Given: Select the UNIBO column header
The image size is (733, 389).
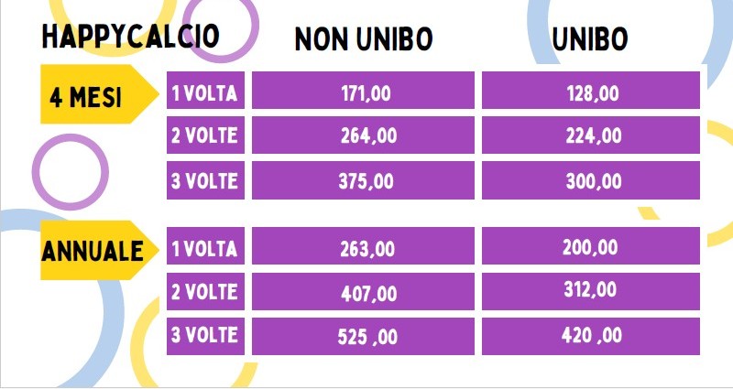Looking at the screenshot, I should (x=590, y=38).
